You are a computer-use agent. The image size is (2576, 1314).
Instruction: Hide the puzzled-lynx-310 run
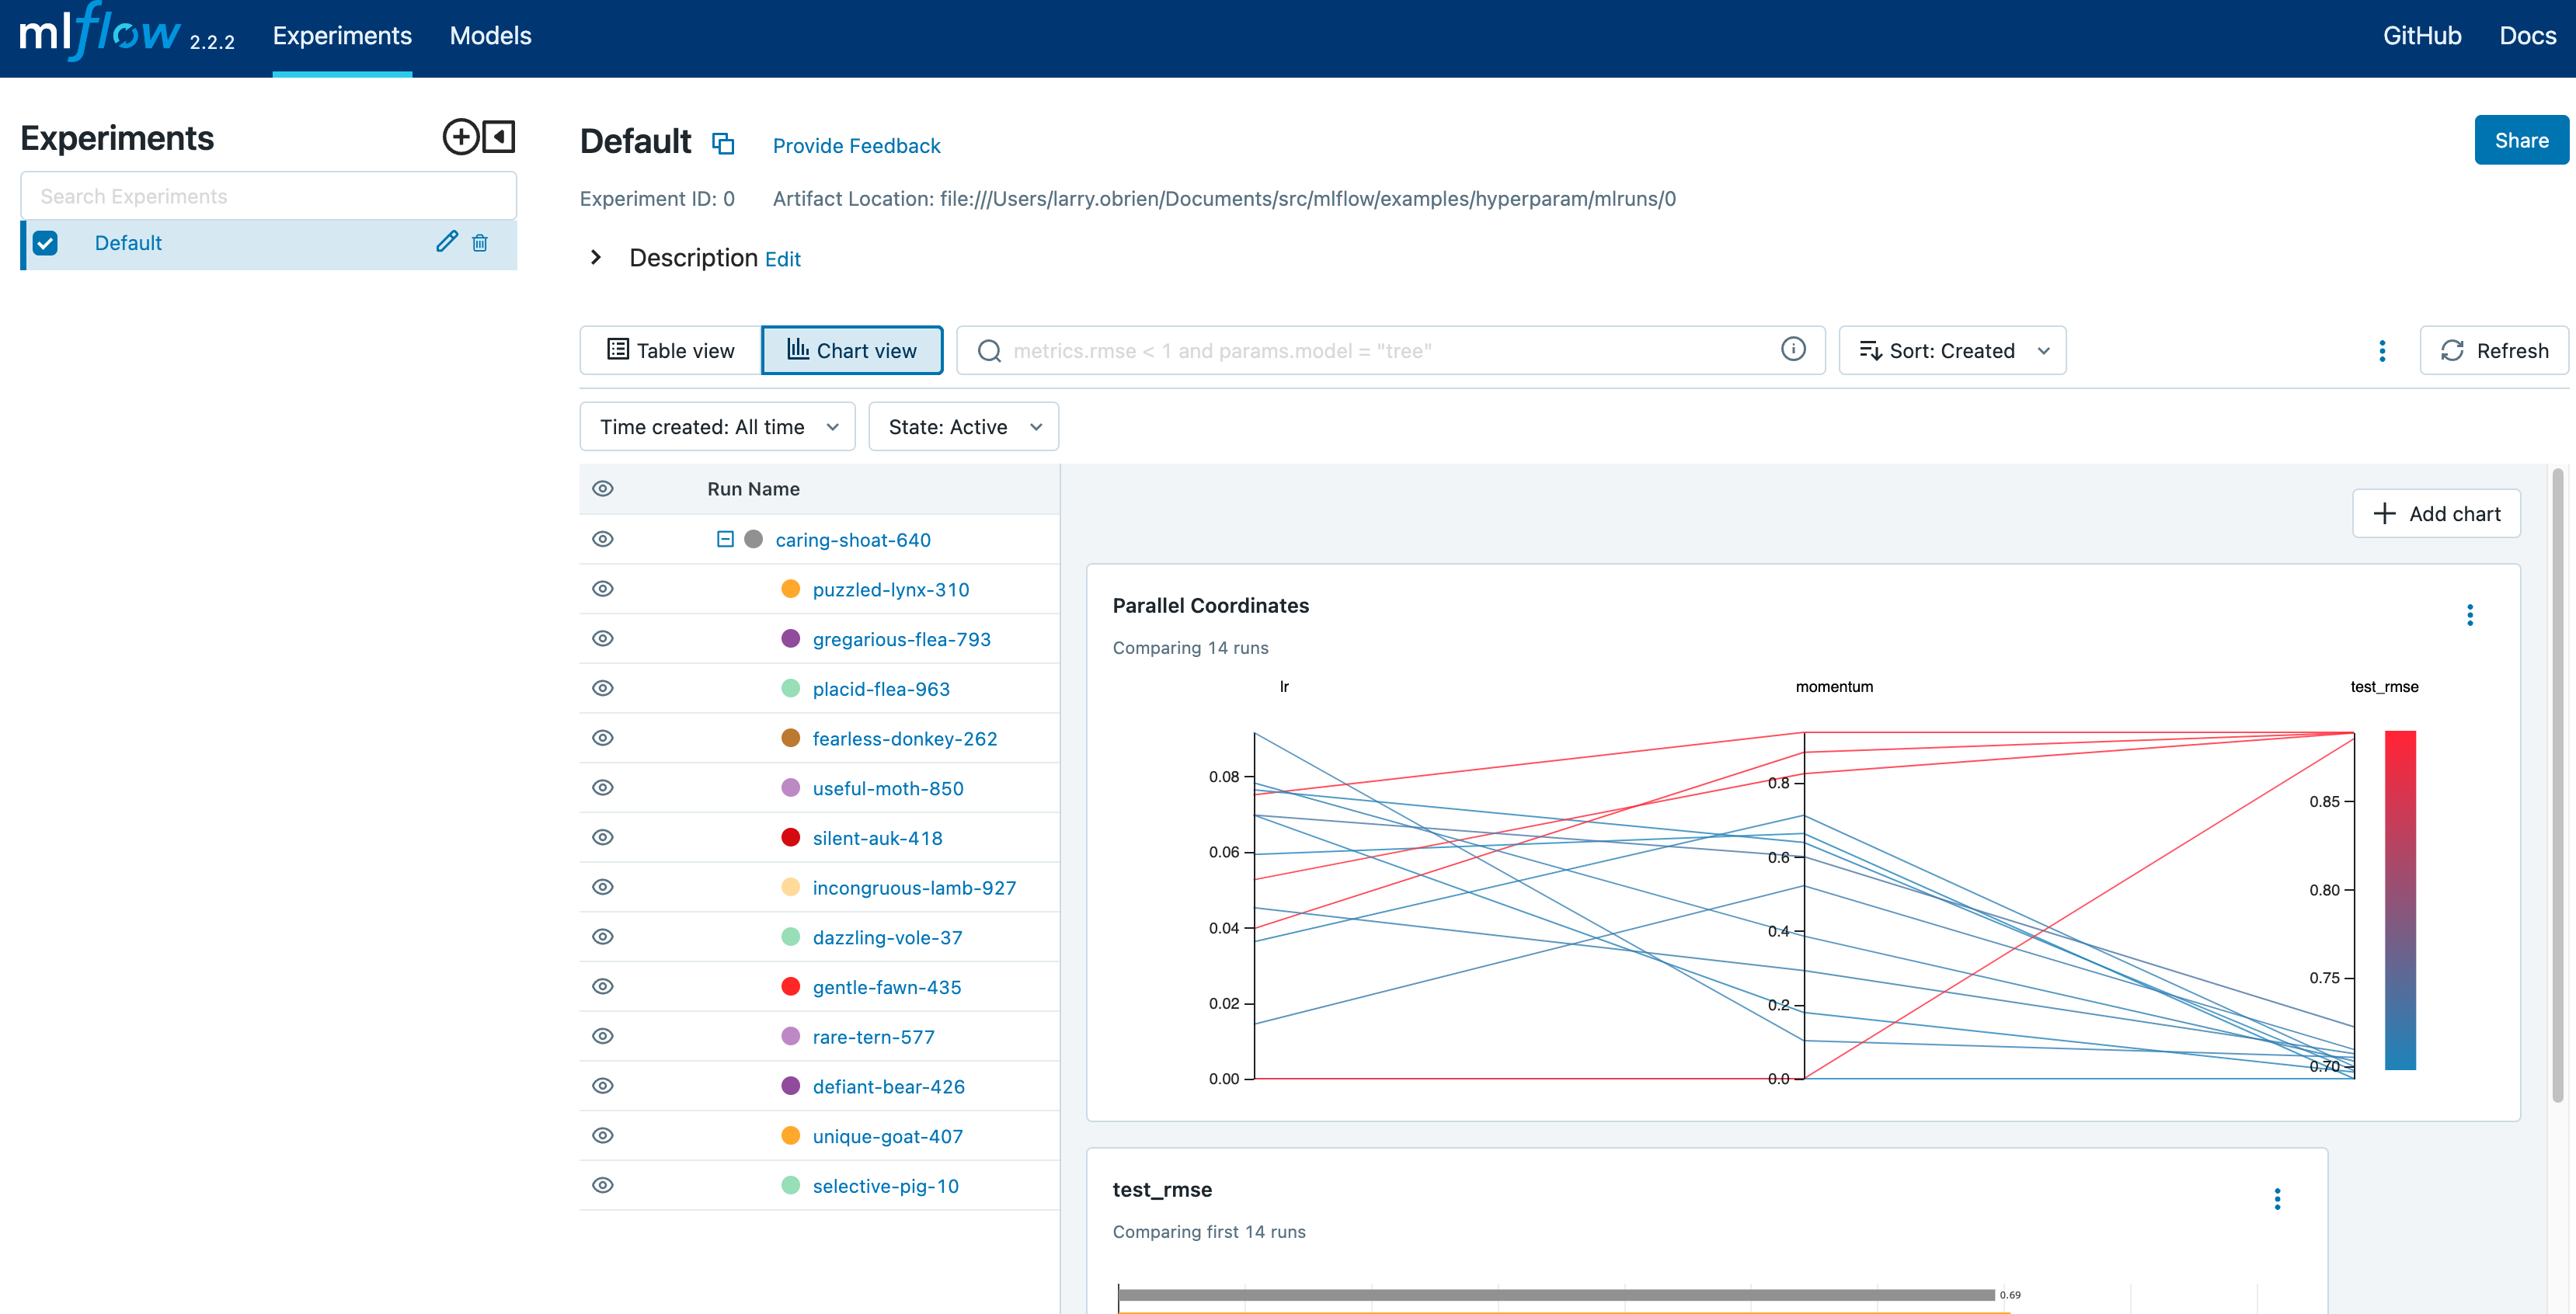(603, 589)
